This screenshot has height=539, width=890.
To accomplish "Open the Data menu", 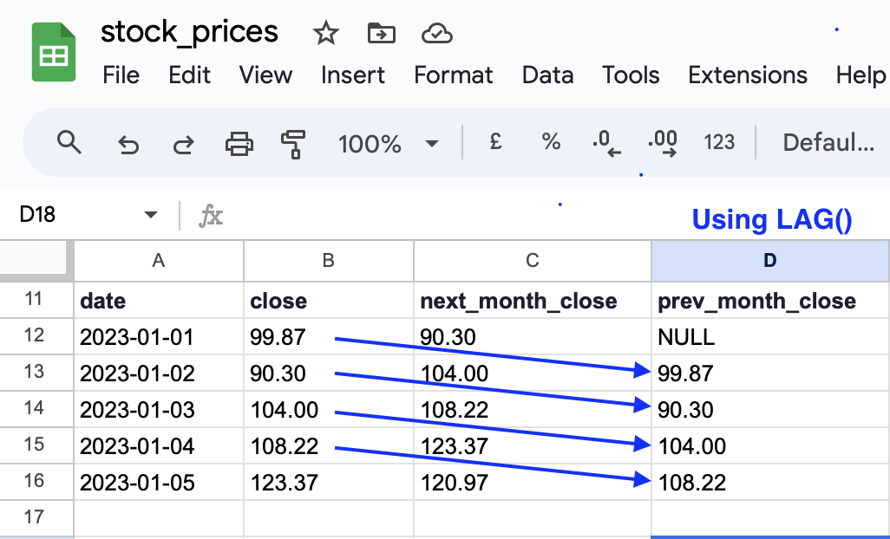I will [x=547, y=75].
